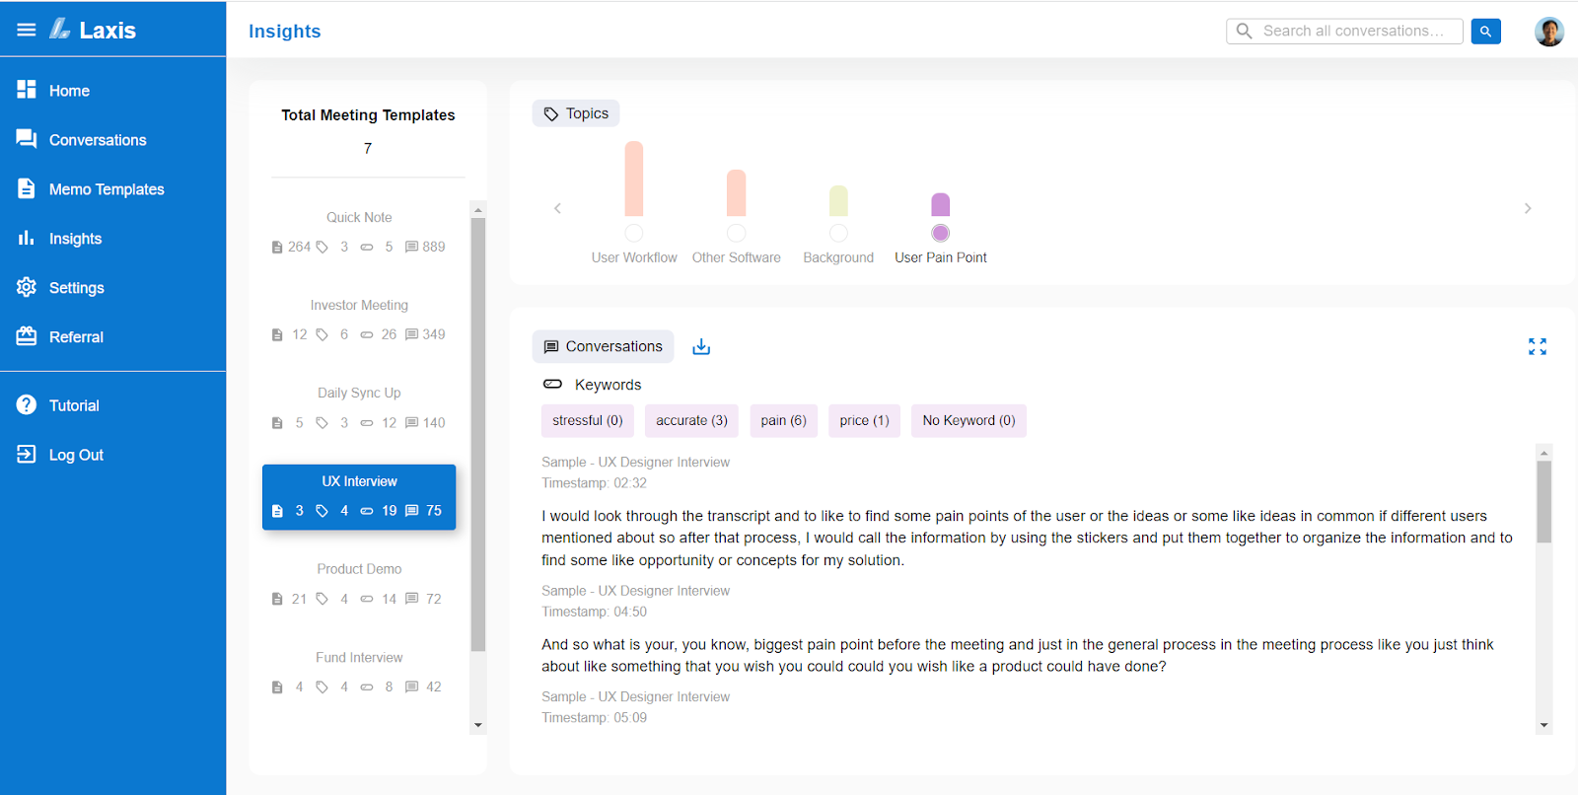Click the purple User Pain Point bar
1578x795 pixels.
pyautogui.click(x=941, y=204)
